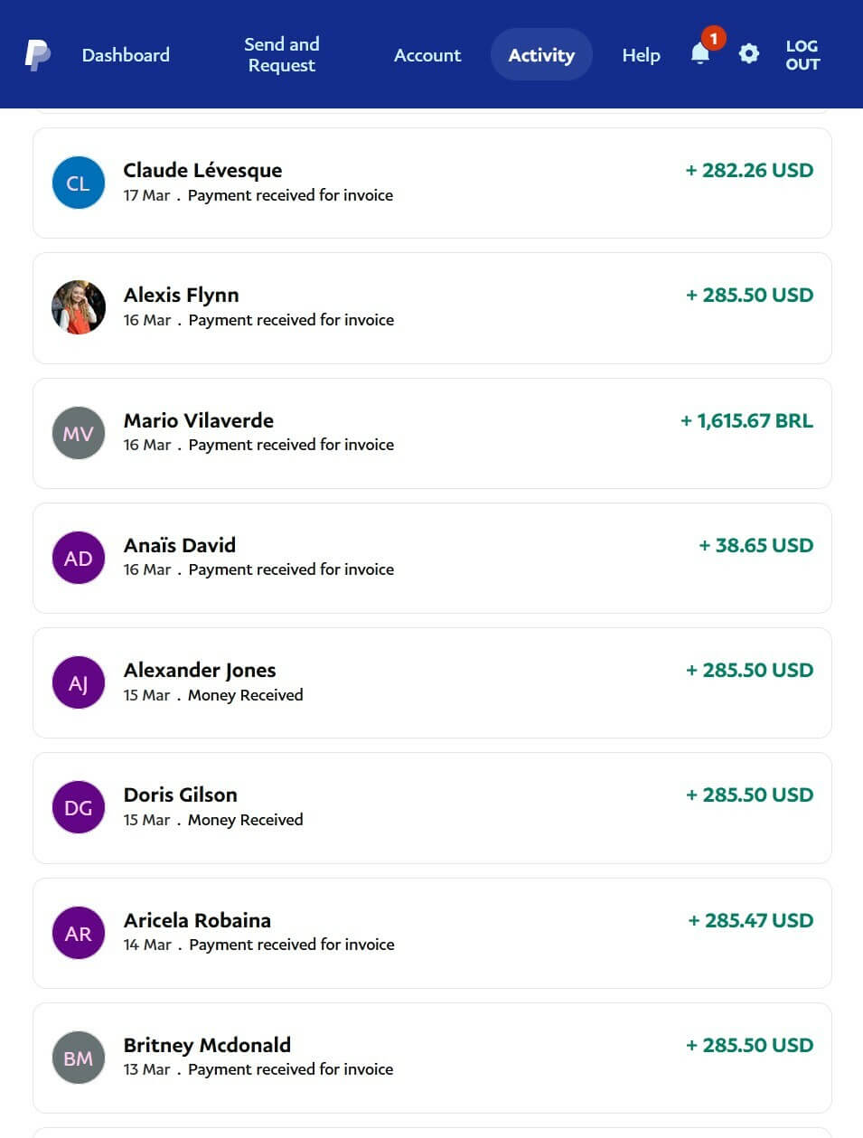
Task: Click Doris Gilson's DG avatar
Action: (79, 807)
